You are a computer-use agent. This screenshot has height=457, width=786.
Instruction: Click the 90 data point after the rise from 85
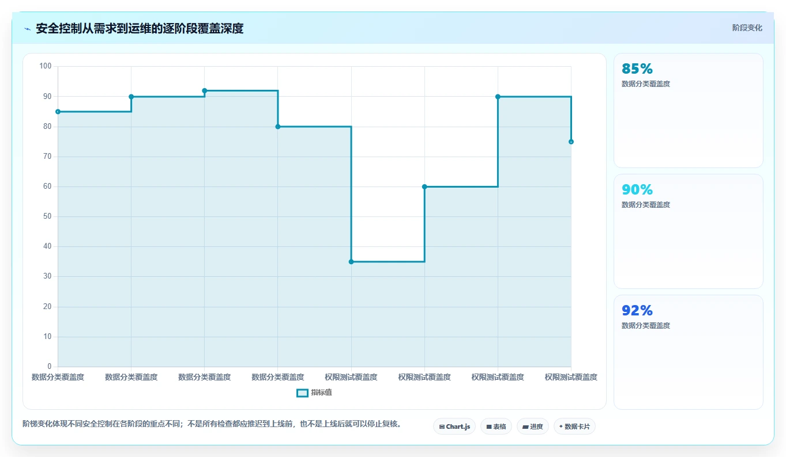(131, 97)
